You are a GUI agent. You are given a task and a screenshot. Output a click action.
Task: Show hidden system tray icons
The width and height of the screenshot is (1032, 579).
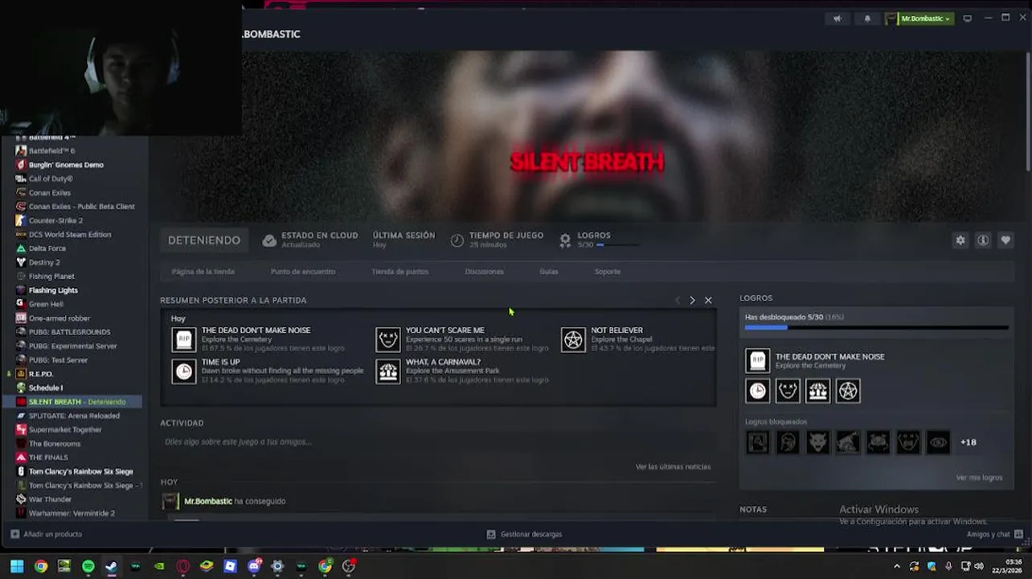897,566
